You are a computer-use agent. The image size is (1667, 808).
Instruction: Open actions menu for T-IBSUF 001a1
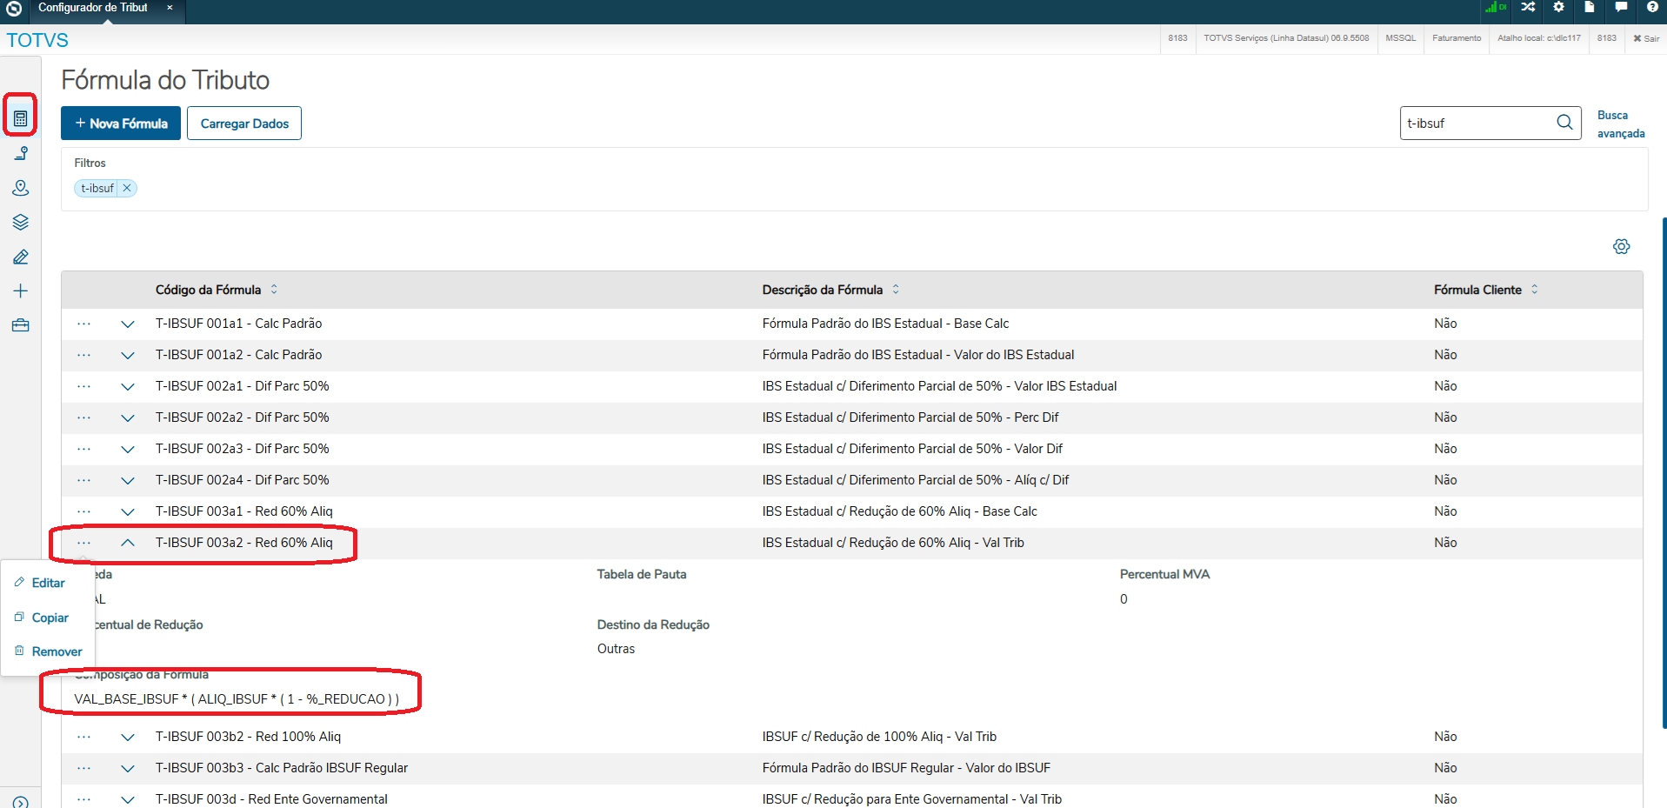83,324
